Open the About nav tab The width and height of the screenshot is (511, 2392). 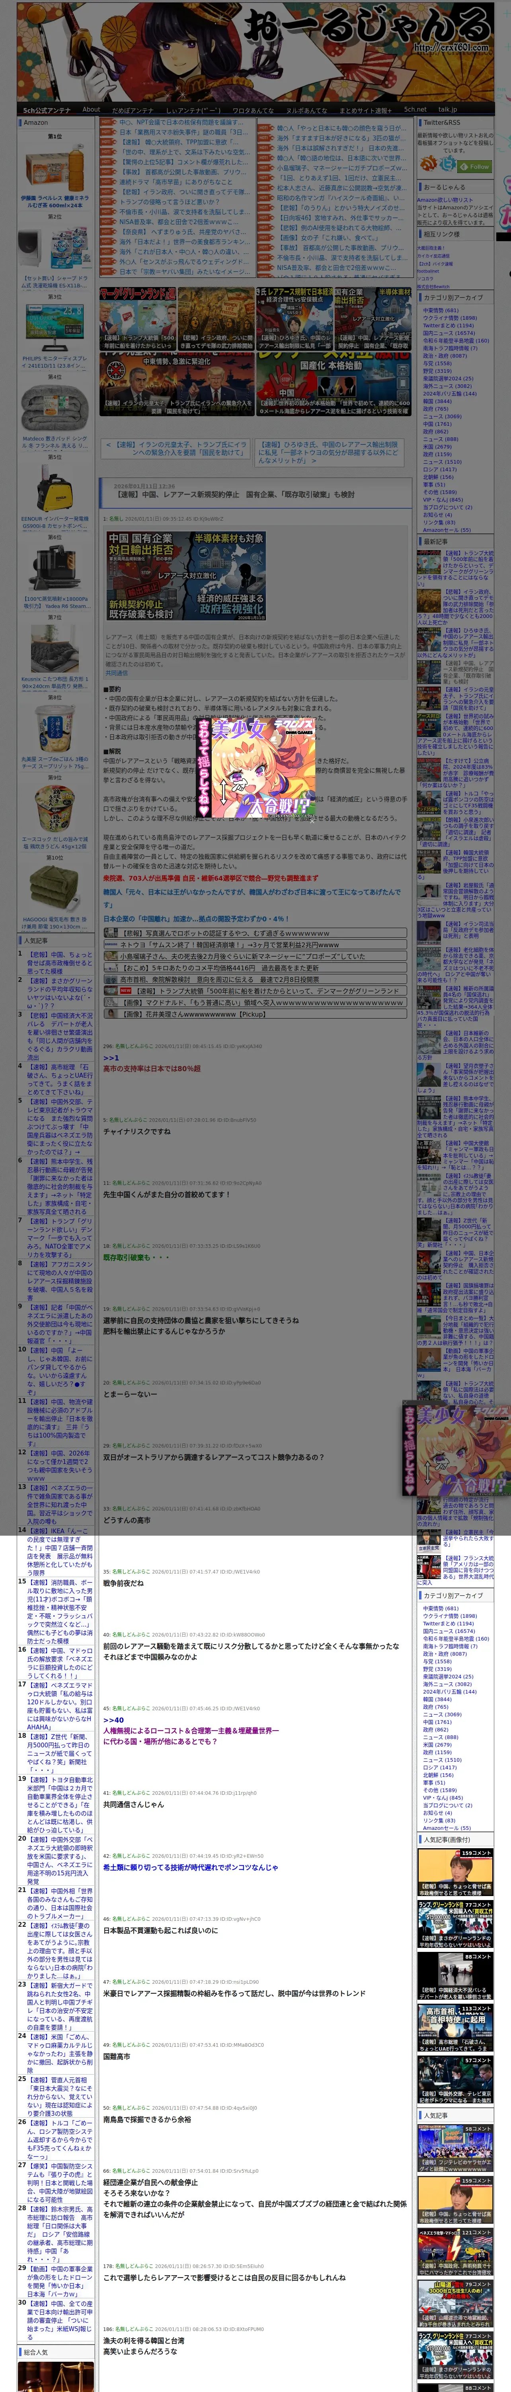click(91, 110)
